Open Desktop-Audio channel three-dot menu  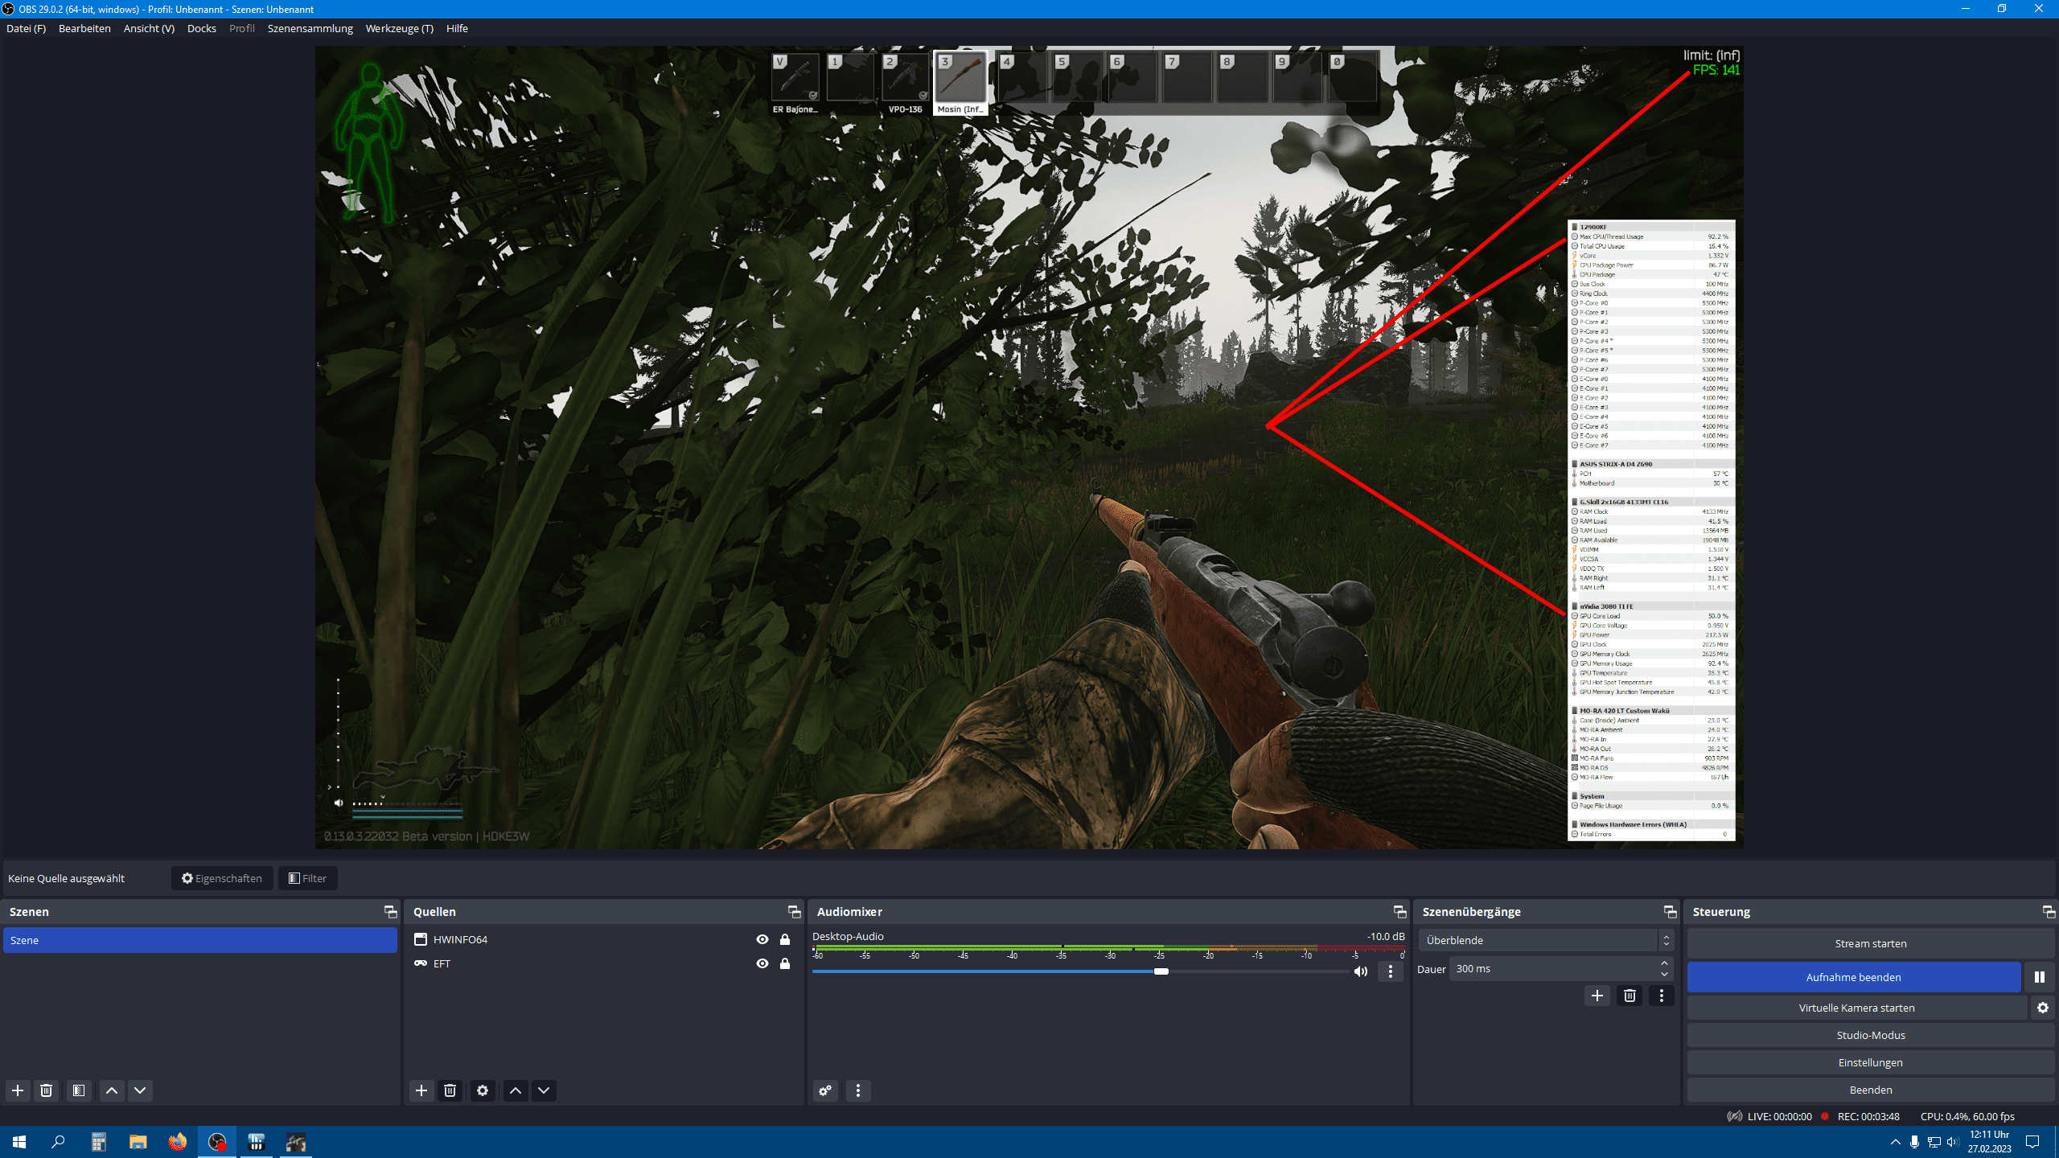1391,971
